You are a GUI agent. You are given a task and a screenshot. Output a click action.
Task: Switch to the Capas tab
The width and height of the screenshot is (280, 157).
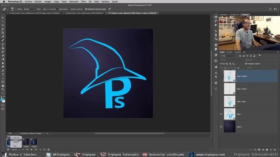pyautogui.click(x=222, y=52)
